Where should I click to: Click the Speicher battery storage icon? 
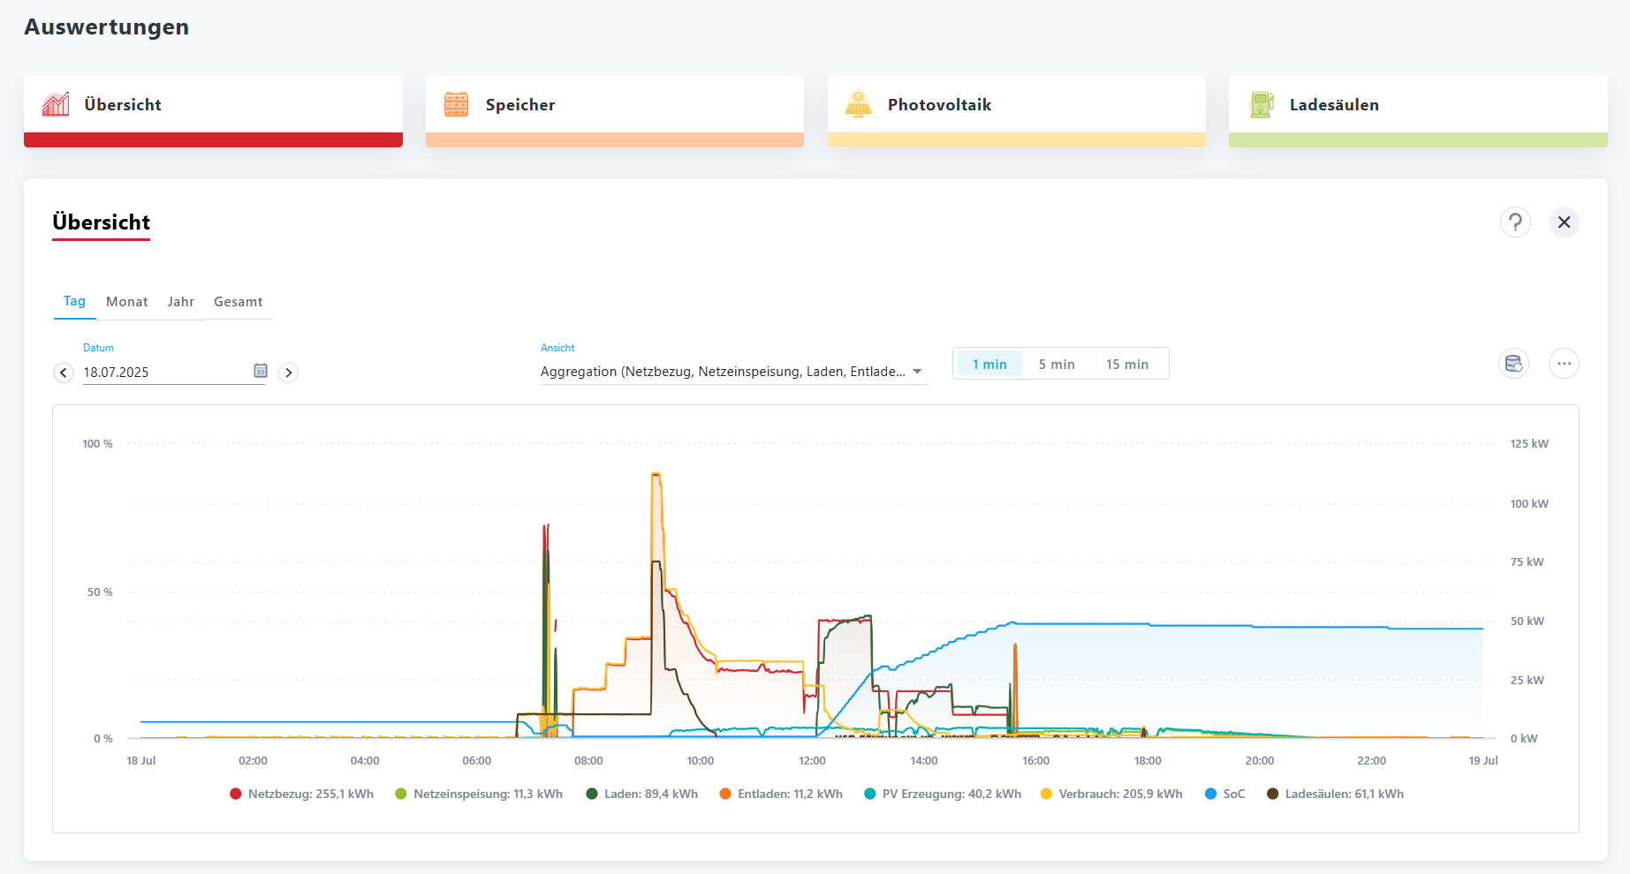(457, 104)
